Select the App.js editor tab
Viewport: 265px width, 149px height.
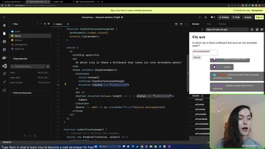point(59,24)
